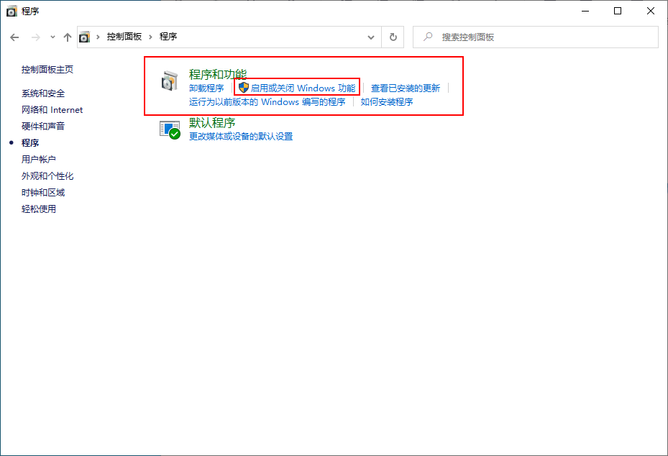Open 用户帐户 category
668x456 pixels.
39,160
